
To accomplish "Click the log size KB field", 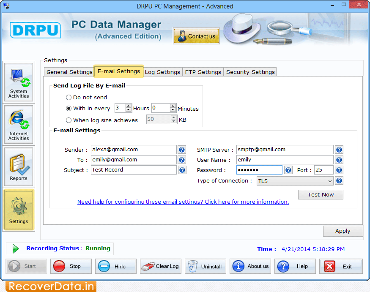I will pos(159,119).
